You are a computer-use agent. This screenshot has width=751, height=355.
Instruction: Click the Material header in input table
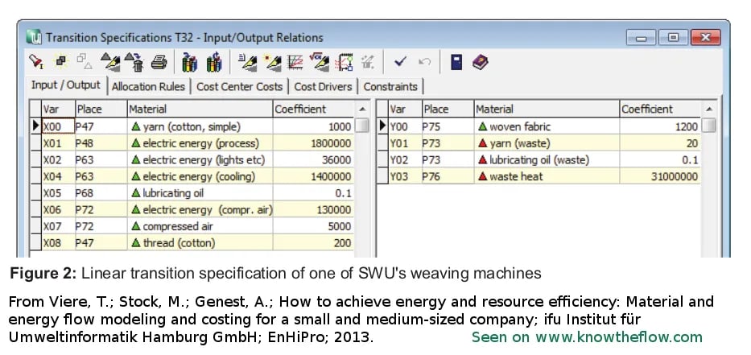[x=200, y=109]
